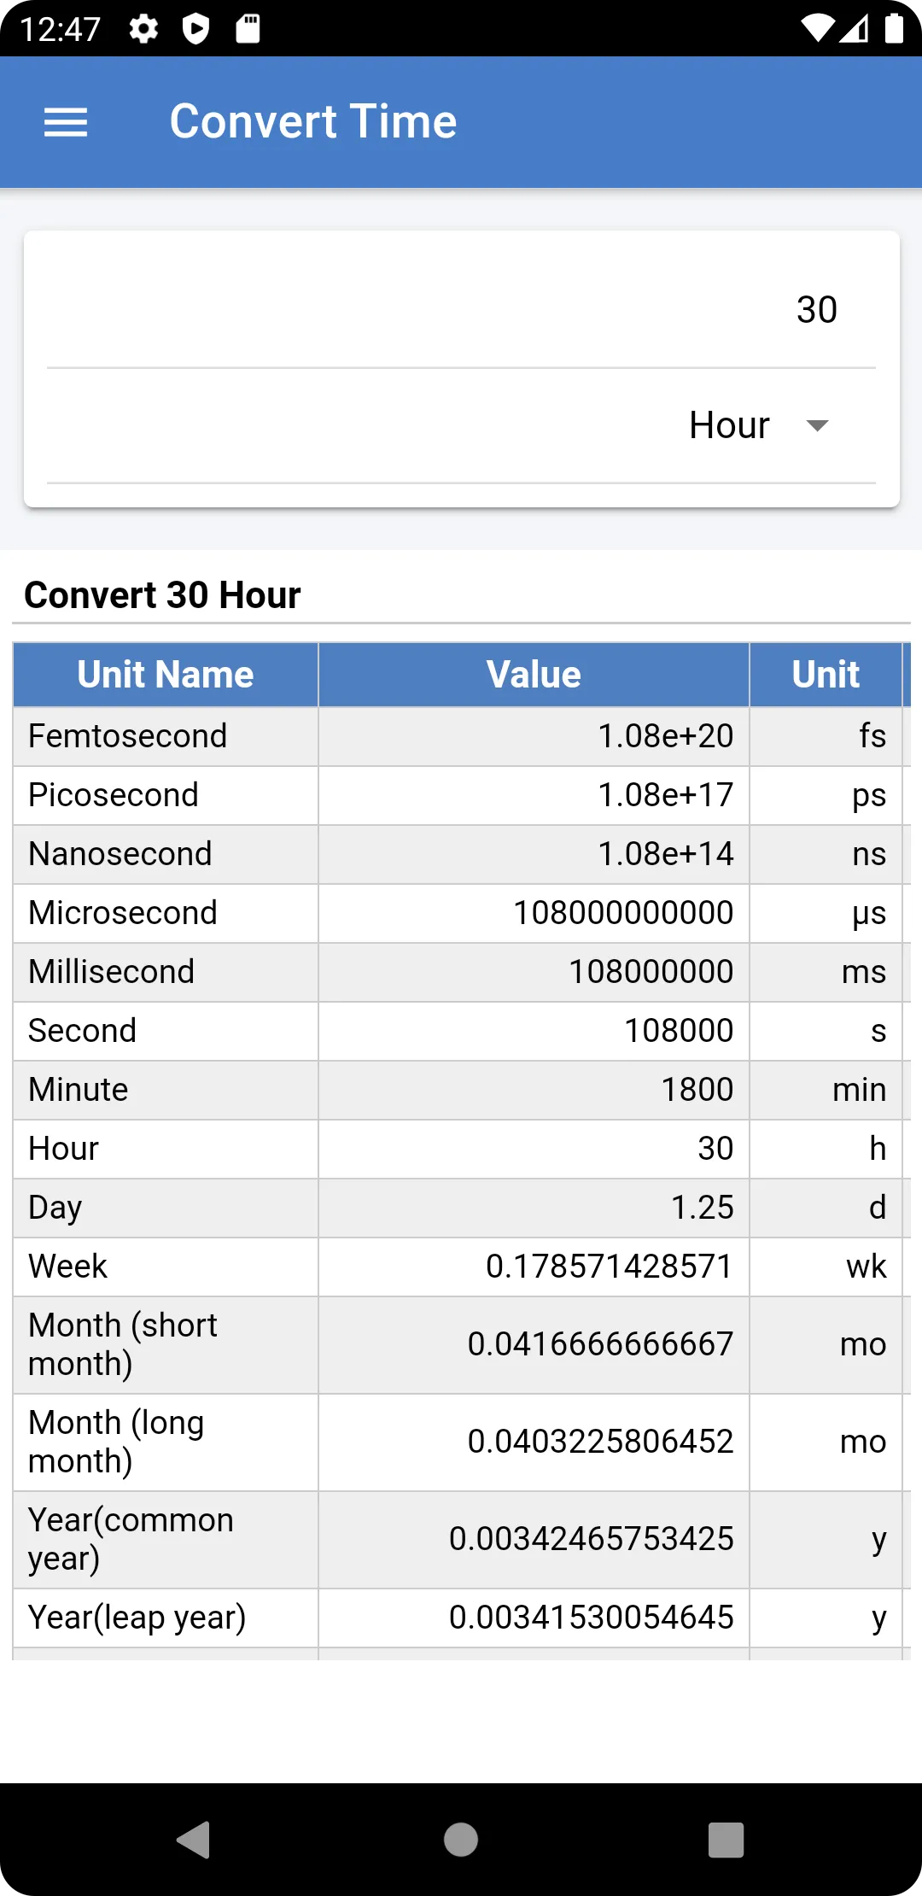Select the value 1.25

[x=702, y=1208]
